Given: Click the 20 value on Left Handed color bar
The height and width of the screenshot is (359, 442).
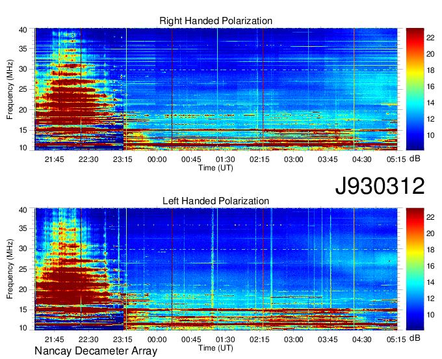Looking at the screenshot, I should (x=430, y=233).
